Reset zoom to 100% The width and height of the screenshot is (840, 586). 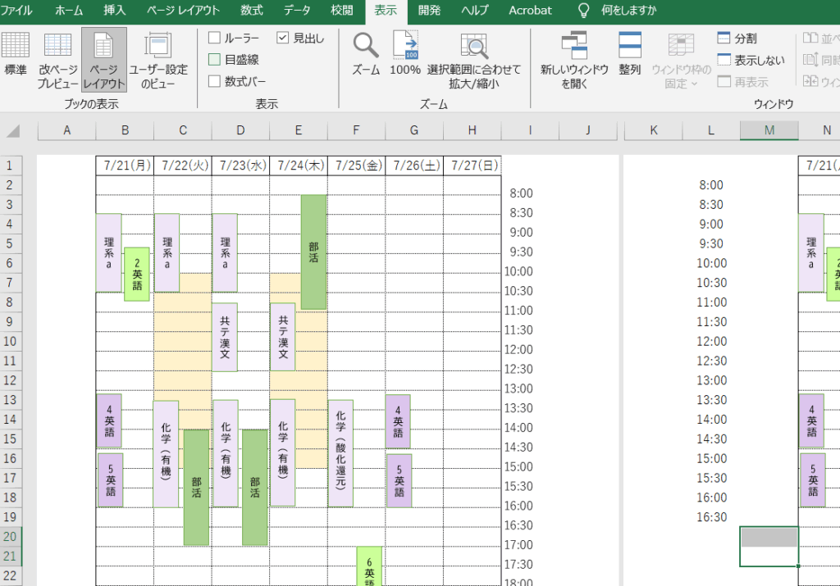coord(405,53)
